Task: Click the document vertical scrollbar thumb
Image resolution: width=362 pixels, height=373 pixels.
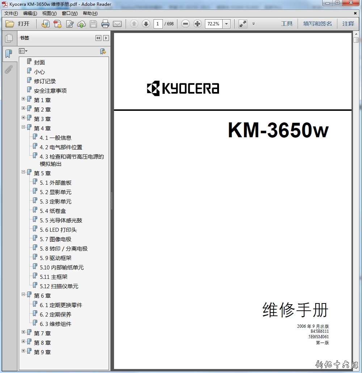Action: (x=356, y=40)
